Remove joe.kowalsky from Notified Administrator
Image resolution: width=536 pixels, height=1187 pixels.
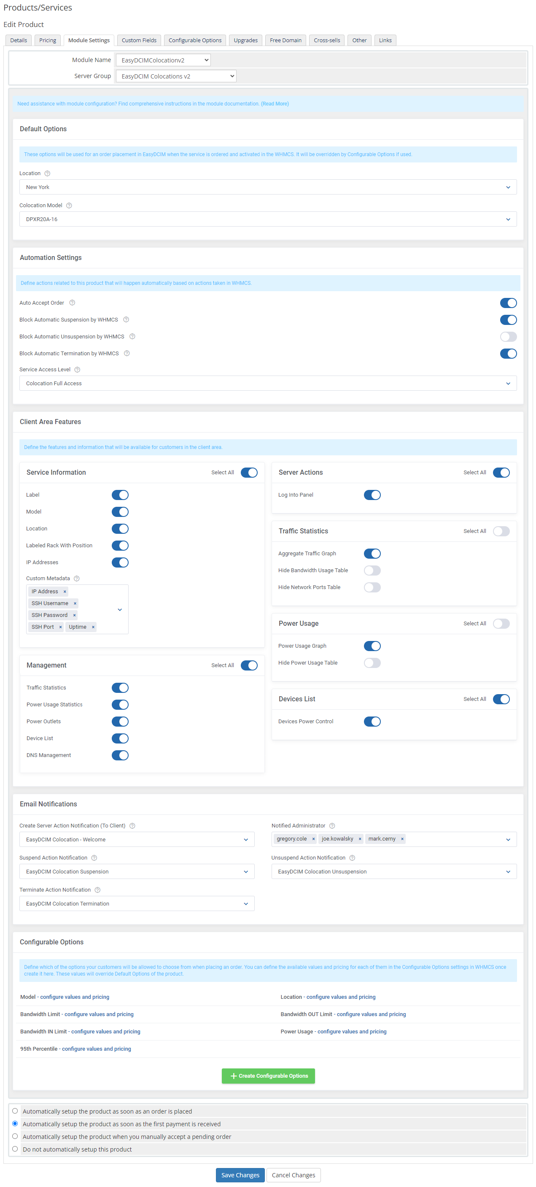pos(360,839)
